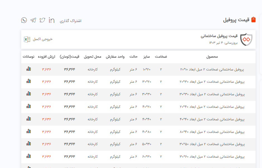Click the خروجی اکسل export link
The image size is (262, 168).
(42, 39)
